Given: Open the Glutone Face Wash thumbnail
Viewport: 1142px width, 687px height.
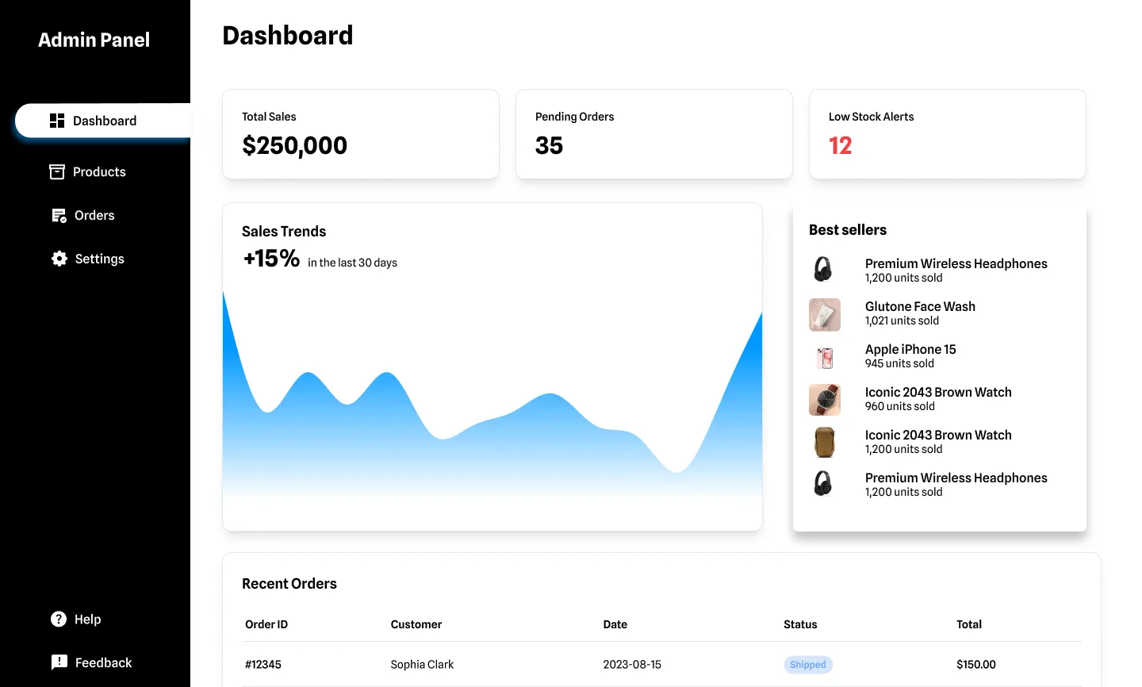Looking at the screenshot, I should point(825,315).
